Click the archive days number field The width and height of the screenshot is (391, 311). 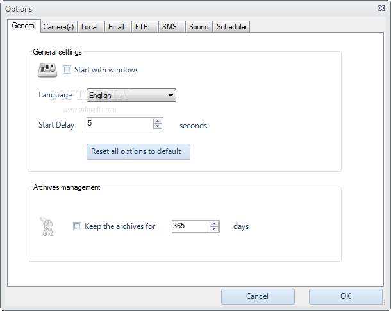pos(191,226)
